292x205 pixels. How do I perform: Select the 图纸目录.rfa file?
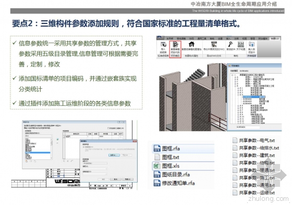tap(172, 174)
